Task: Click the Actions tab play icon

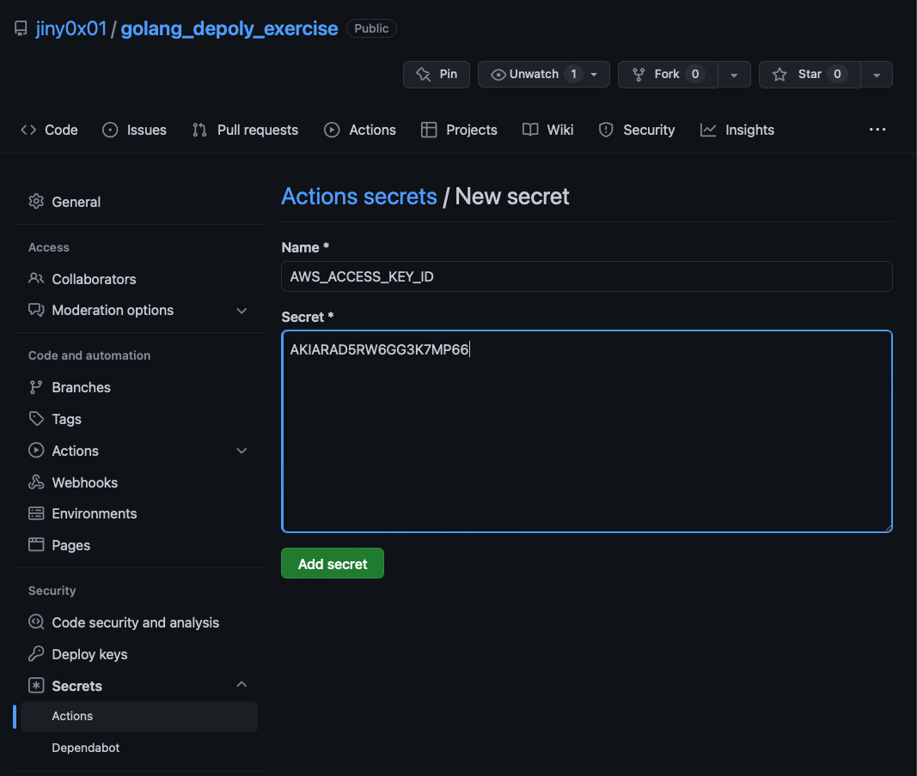Action: [x=332, y=130]
